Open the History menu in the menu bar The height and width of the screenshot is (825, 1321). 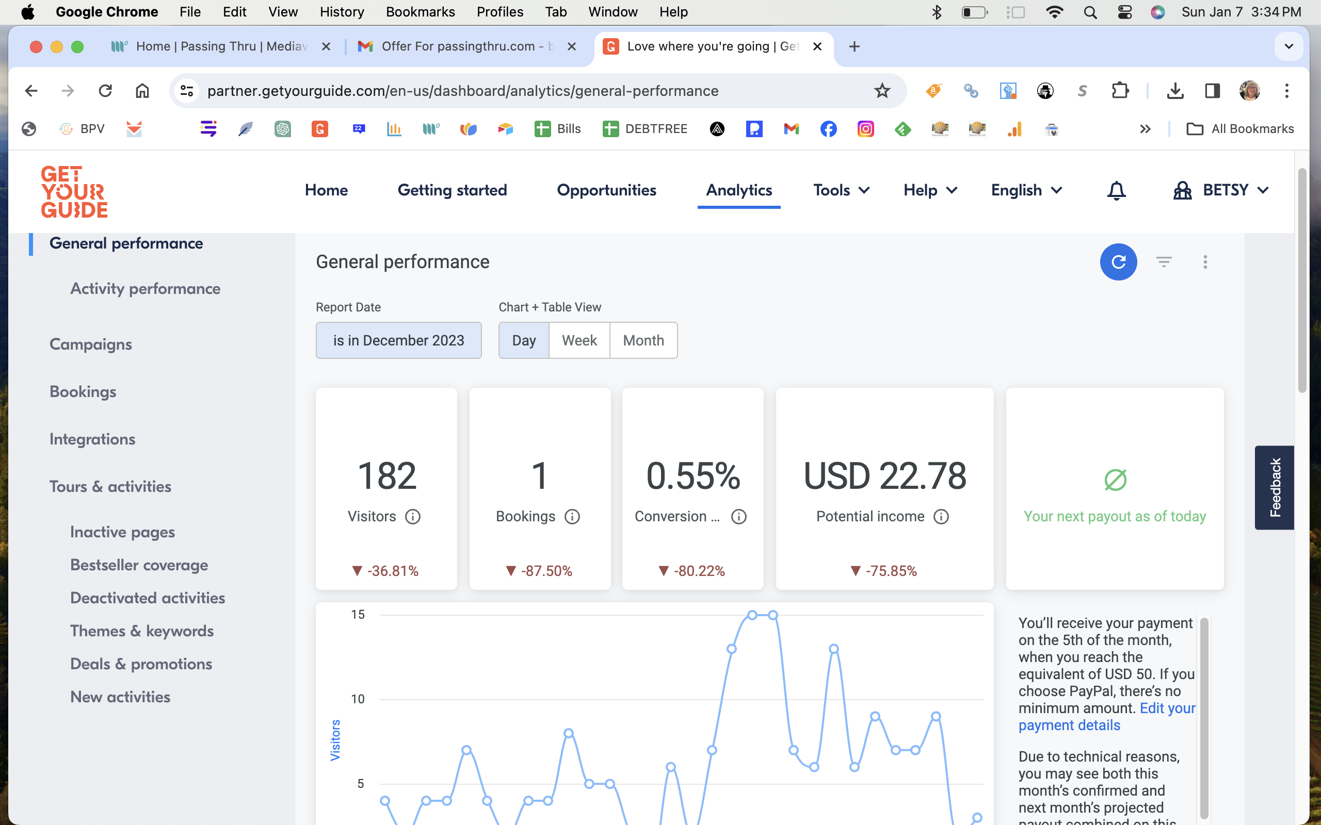point(342,12)
